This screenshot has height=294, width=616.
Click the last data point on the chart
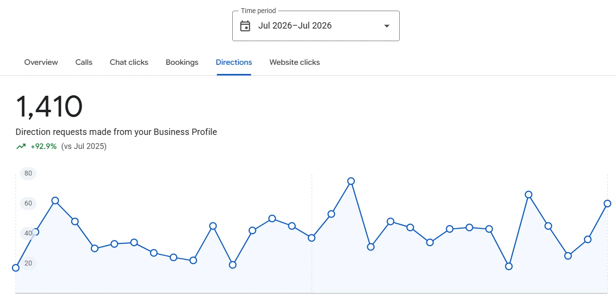tap(607, 204)
